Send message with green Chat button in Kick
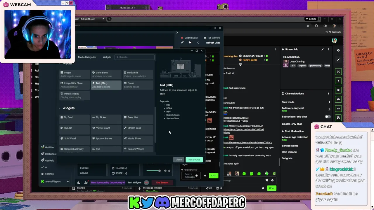Viewport: 374px width, 210px height. (272, 188)
